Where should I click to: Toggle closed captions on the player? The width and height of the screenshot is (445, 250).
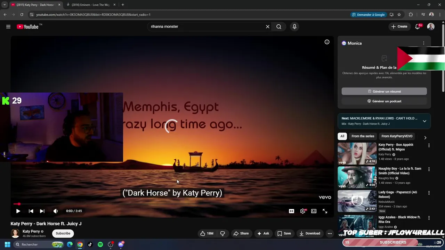pyautogui.click(x=291, y=211)
